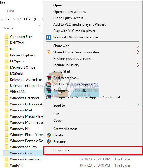Choose Open from the context menu
Viewport: 143px width, 168px height.
[x=58, y=5]
